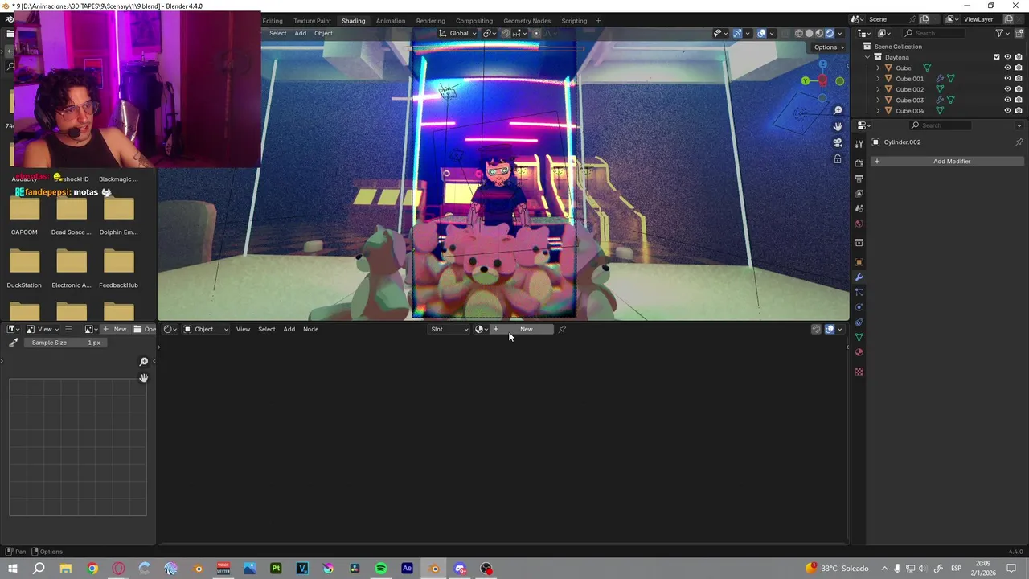Open viewport shading options dropdown arrow
The width and height of the screenshot is (1029, 579).
click(840, 33)
